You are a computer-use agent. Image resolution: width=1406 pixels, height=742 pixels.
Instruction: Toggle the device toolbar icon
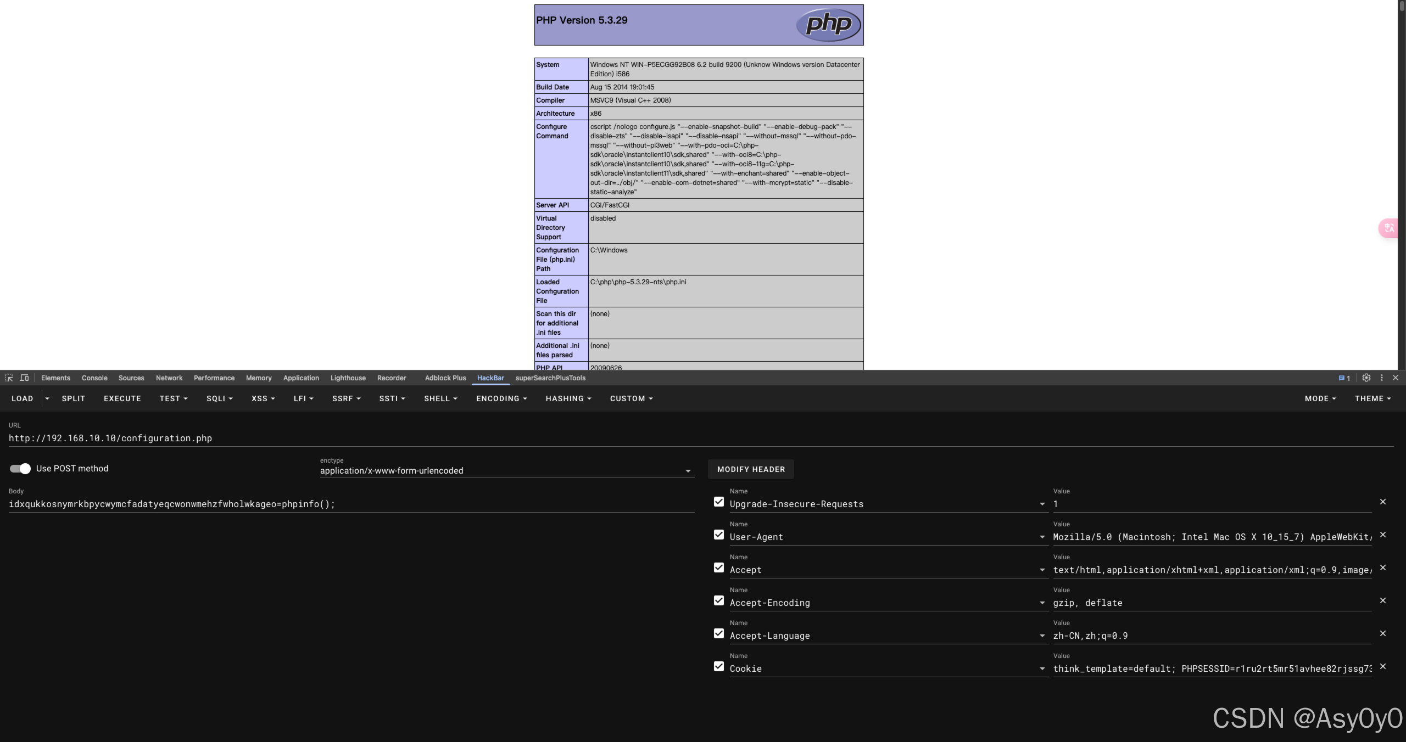coord(25,378)
